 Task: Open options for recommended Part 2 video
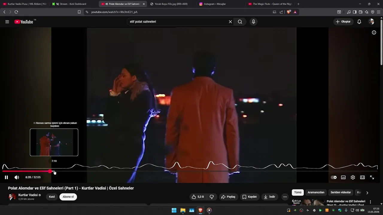click(370, 202)
